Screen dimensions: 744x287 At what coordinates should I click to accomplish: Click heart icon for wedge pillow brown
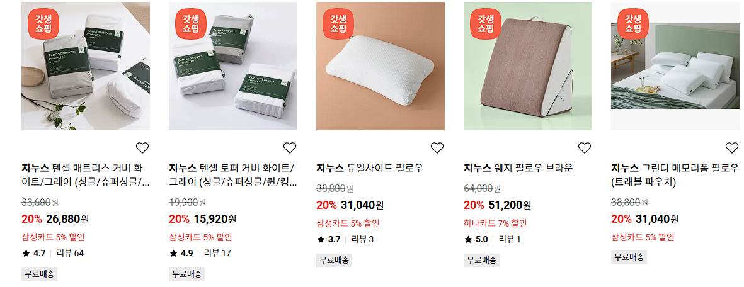(x=584, y=148)
